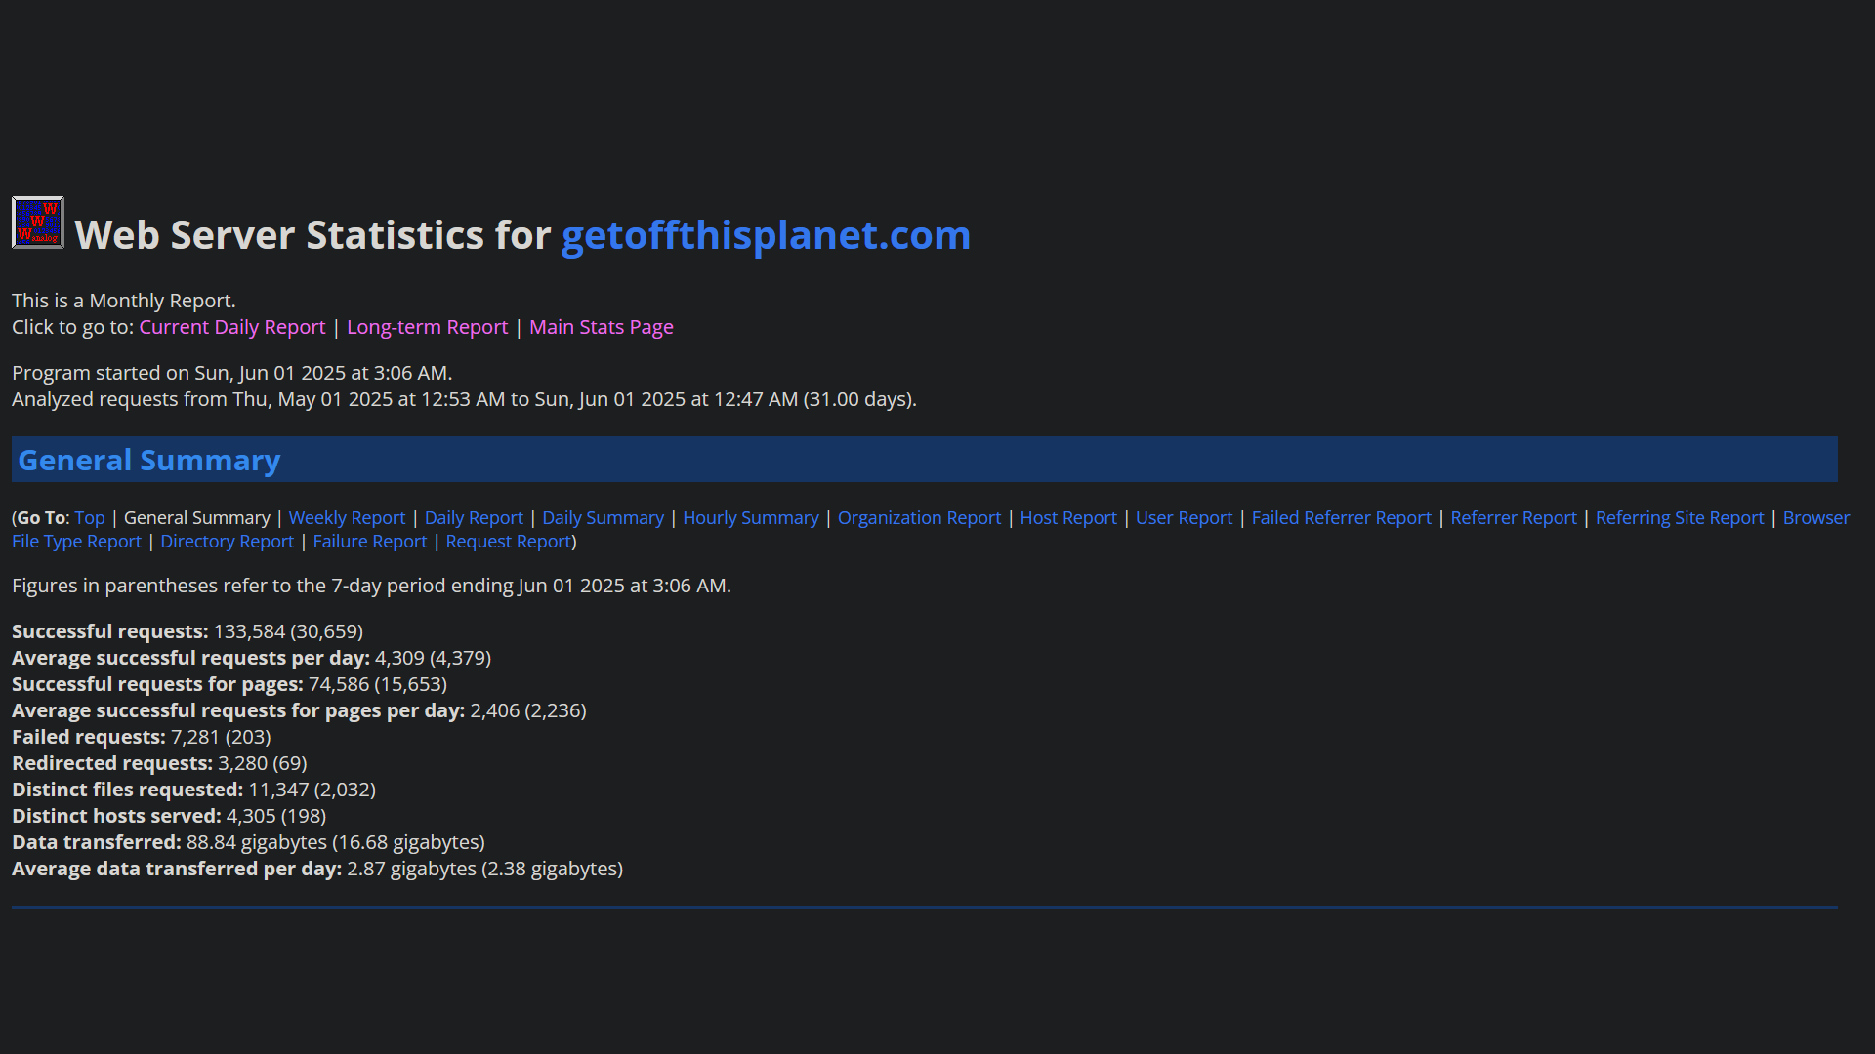Image resolution: width=1875 pixels, height=1054 pixels.
Task: Click the Analog logo icon beside the heading
Action: pos(38,223)
